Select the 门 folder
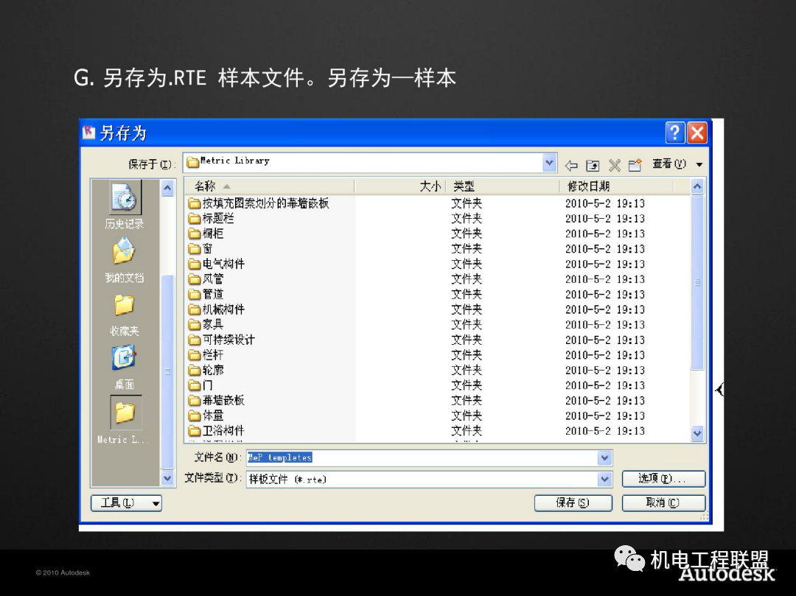 [200, 385]
